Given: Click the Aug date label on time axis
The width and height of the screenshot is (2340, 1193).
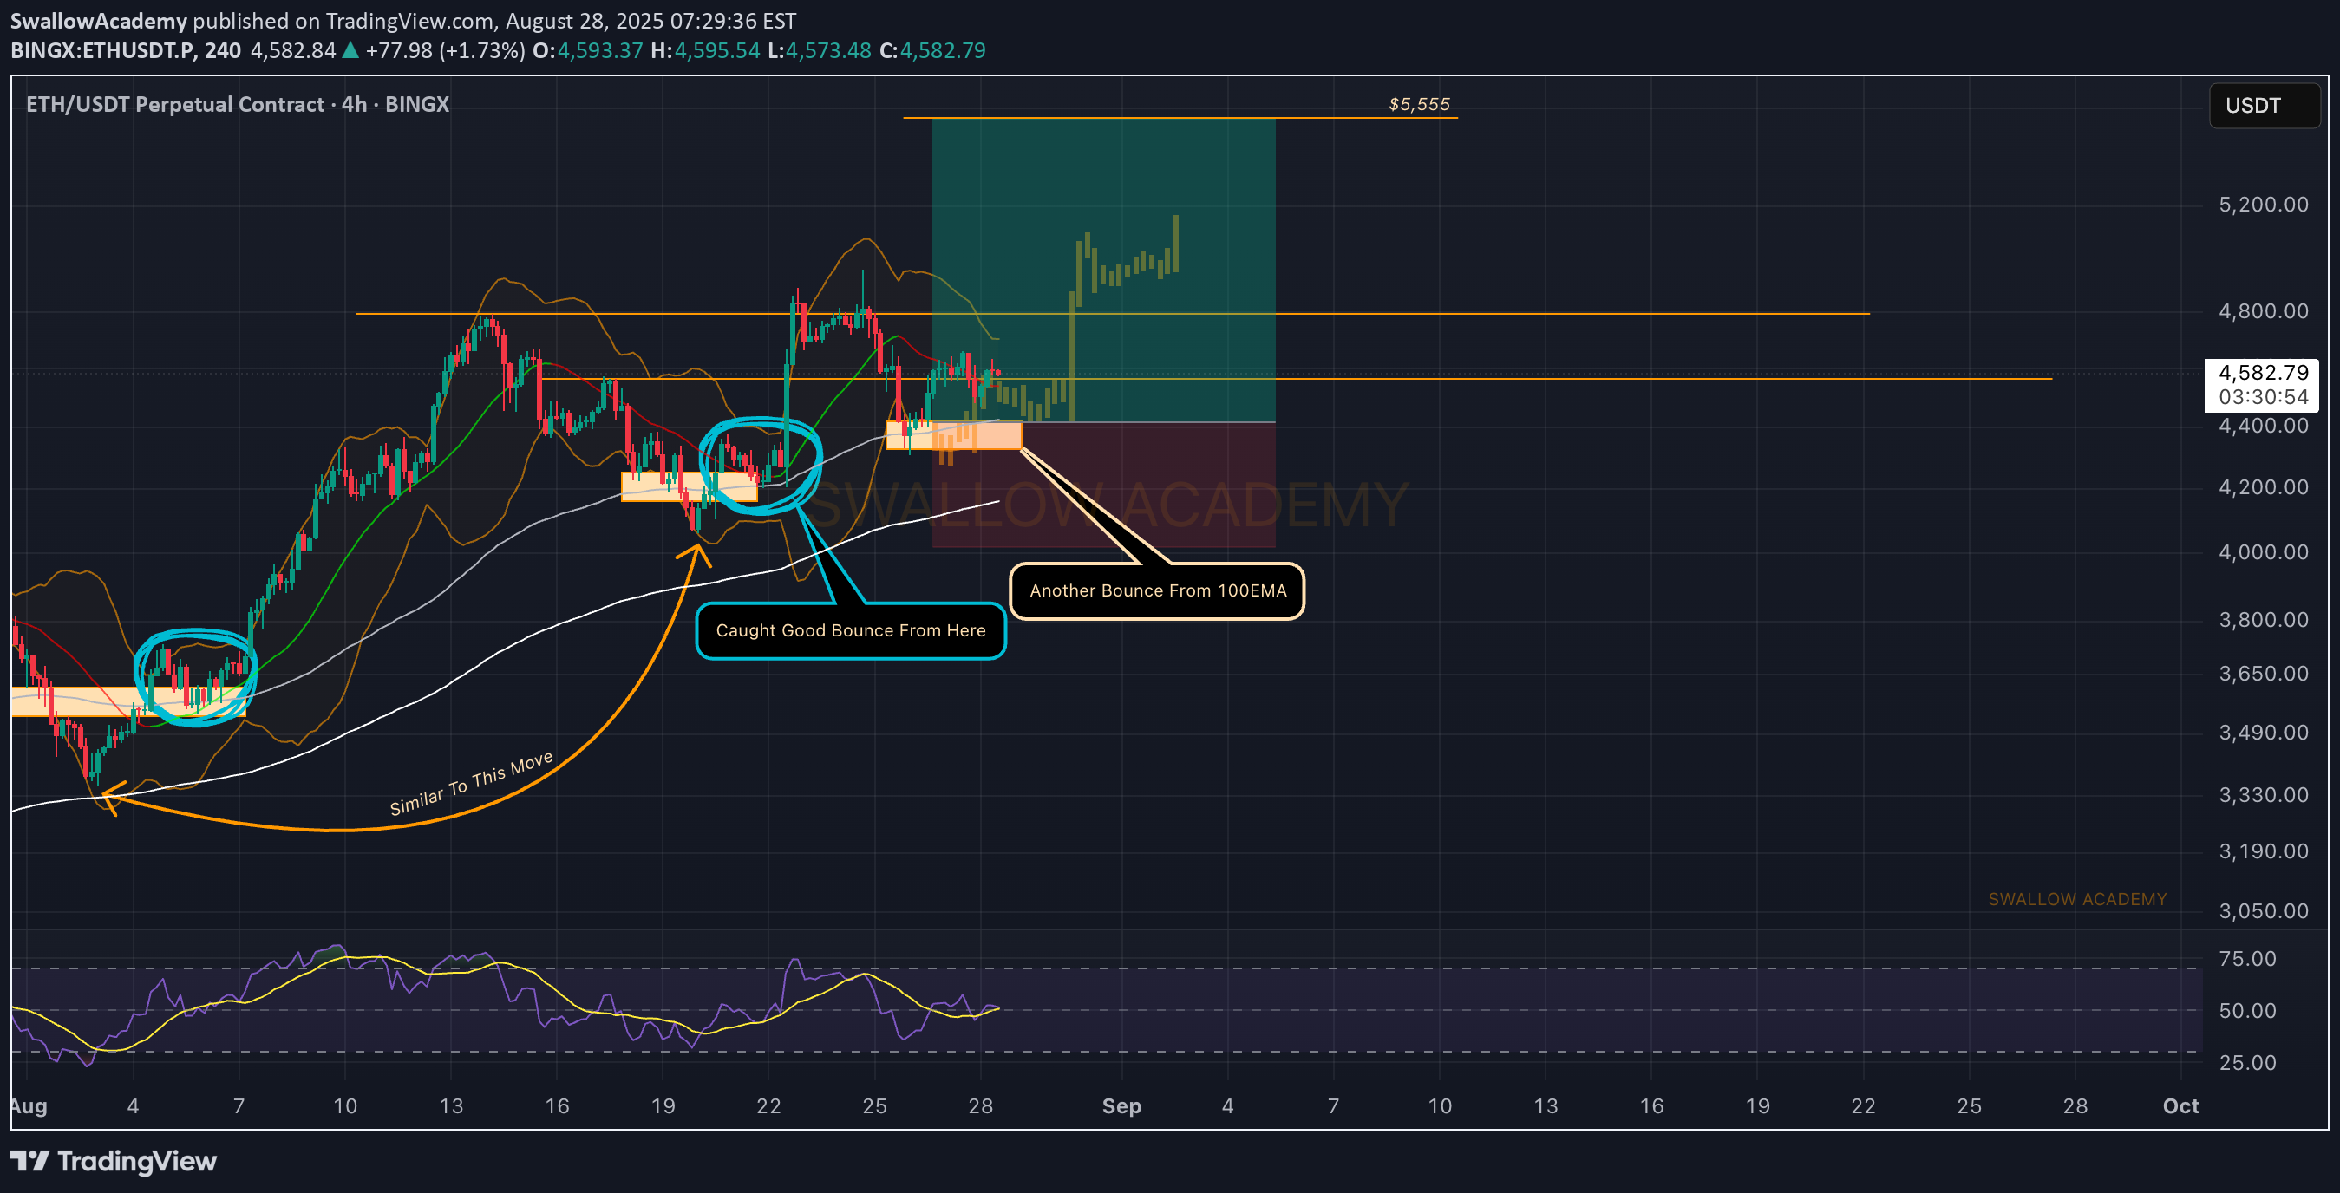Looking at the screenshot, I should 29,1105.
